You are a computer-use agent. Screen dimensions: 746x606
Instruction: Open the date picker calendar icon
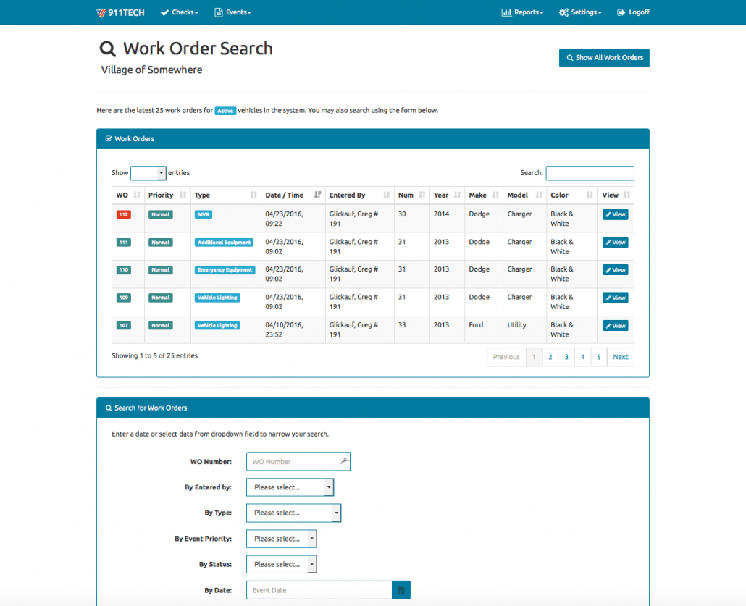401,590
